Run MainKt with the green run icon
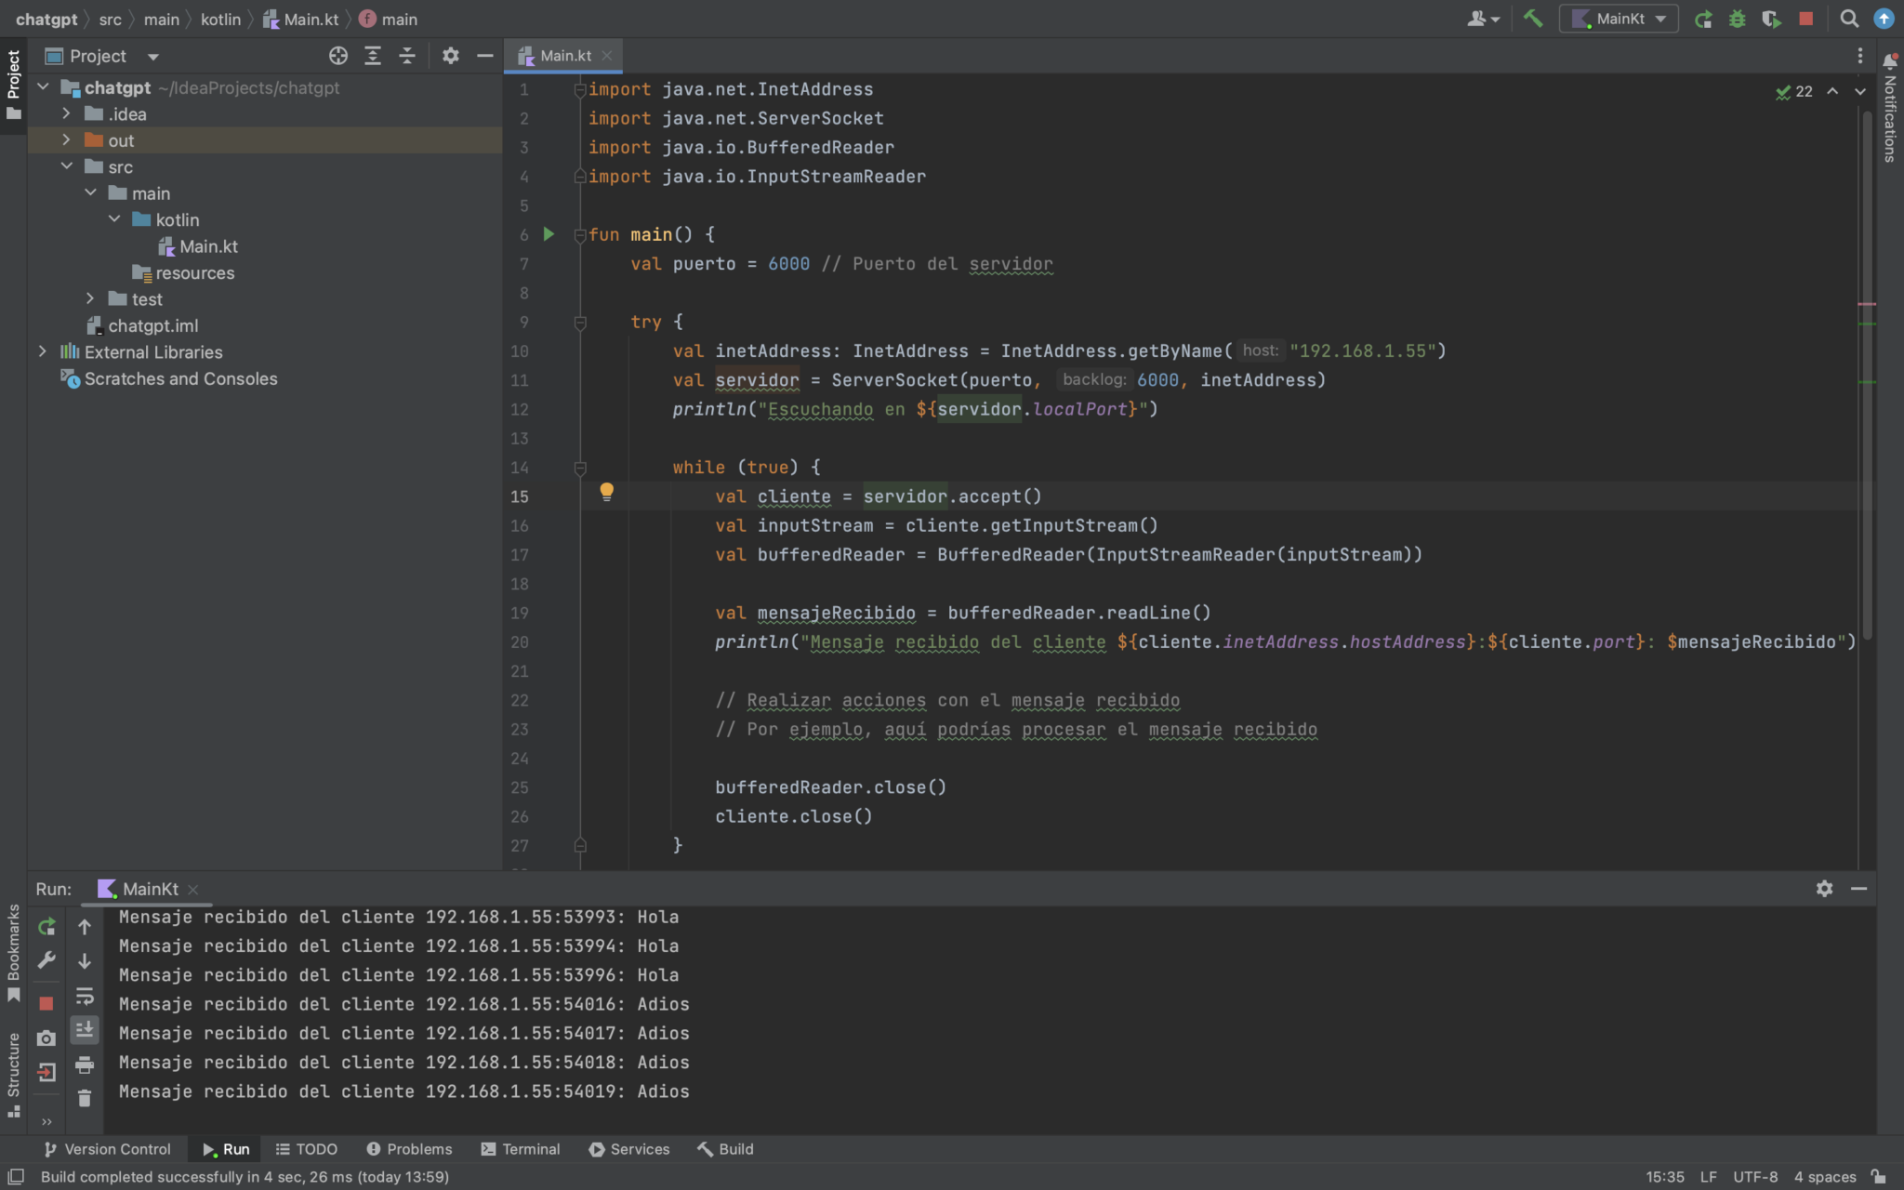1904x1190 pixels. (x=1703, y=18)
